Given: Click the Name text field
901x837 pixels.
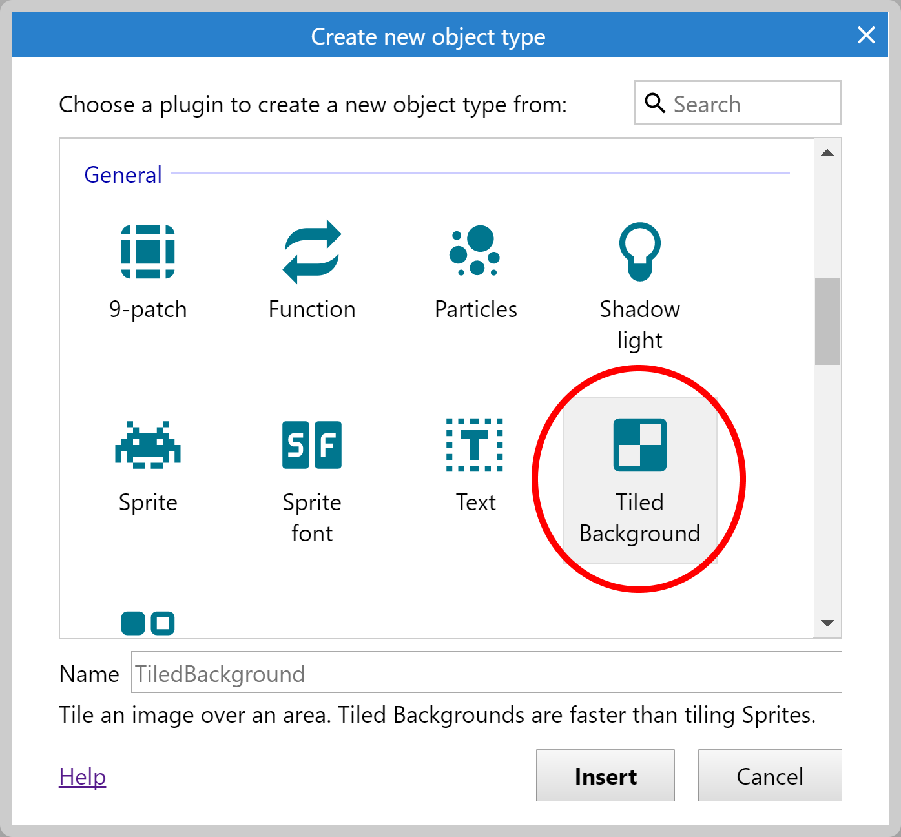Looking at the screenshot, I should (x=484, y=674).
